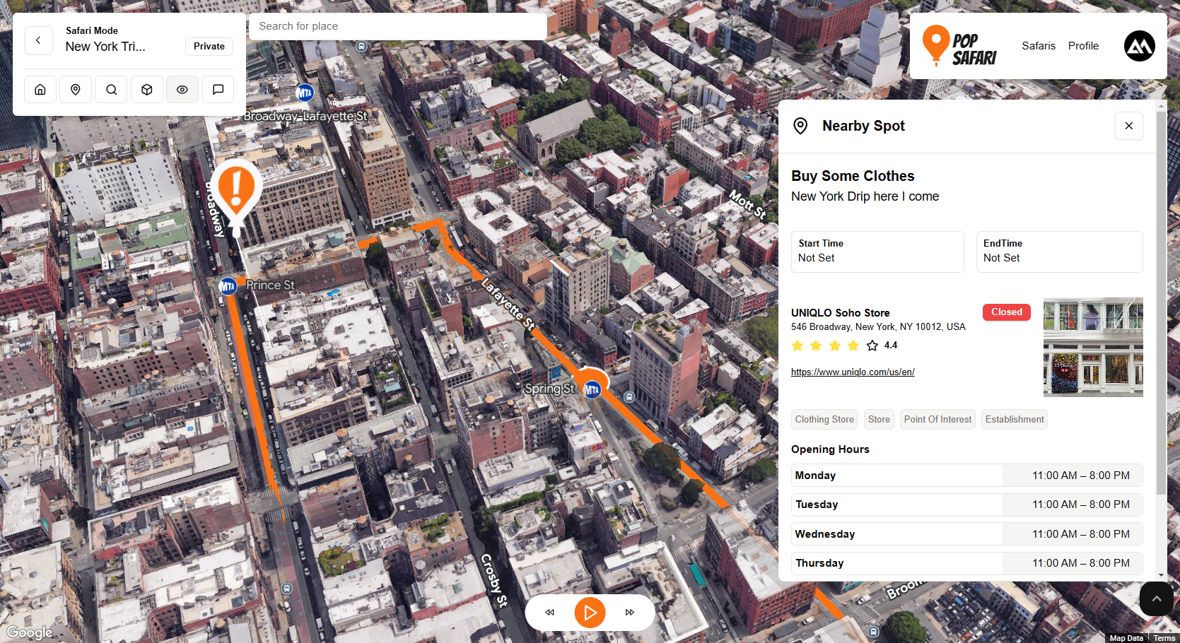Open the search magnifier toolbar icon
1180x643 pixels.
[112, 90]
